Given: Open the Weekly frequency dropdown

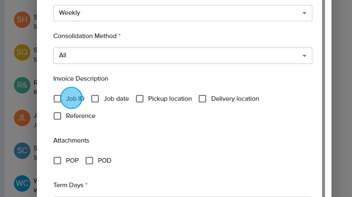Looking at the screenshot, I should [183, 13].
